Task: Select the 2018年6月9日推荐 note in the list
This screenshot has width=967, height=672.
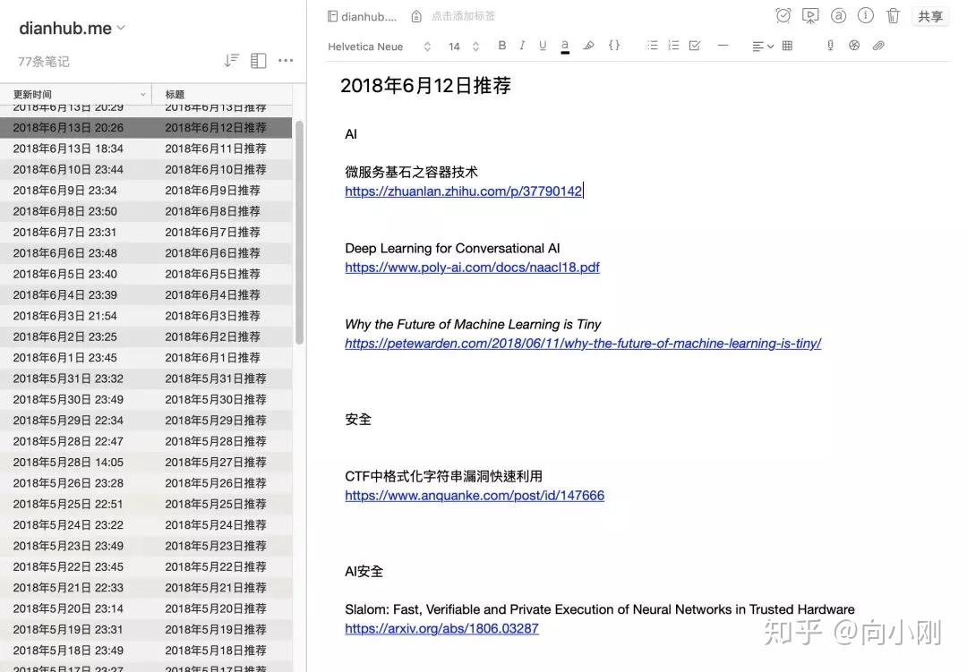Action: click(x=146, y=191)
